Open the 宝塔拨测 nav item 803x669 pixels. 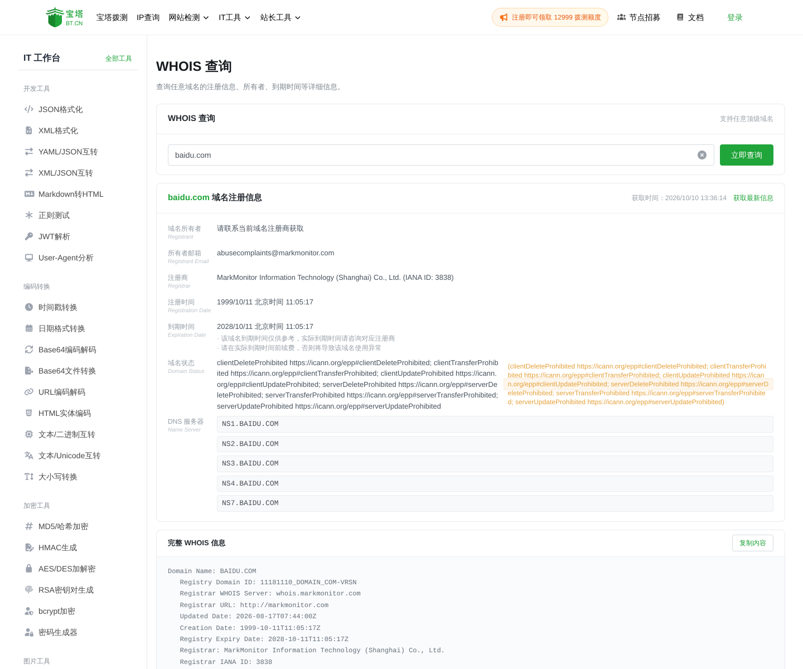pos(112,17)
